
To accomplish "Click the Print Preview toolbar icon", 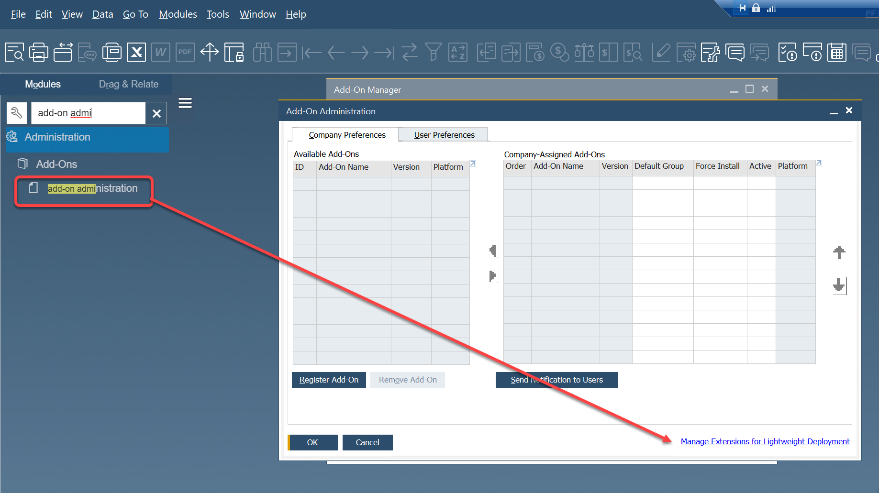I will 14,52.
